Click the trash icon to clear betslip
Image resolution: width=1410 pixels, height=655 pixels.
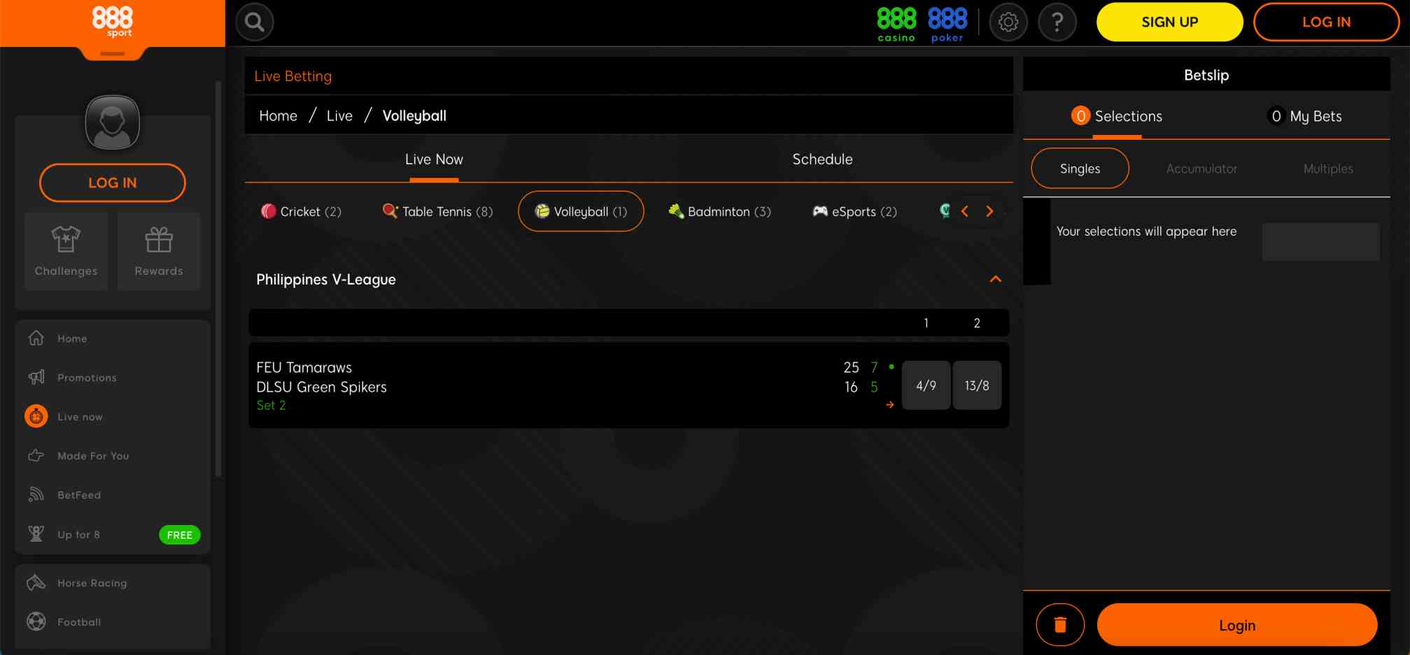[x=1060, y=624]
